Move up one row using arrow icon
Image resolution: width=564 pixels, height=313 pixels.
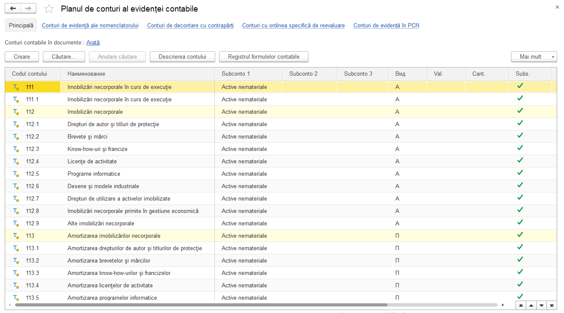pyautogui.click(x=531, y=305)
